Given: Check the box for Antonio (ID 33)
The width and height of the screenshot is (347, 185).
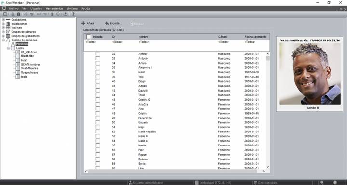Looking at the screenshot, I should 97,58.
